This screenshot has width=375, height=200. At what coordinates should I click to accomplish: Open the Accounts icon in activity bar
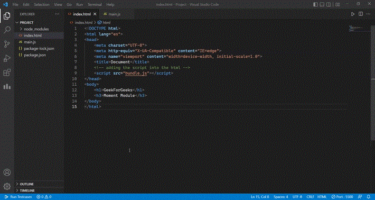click(7, 172)
